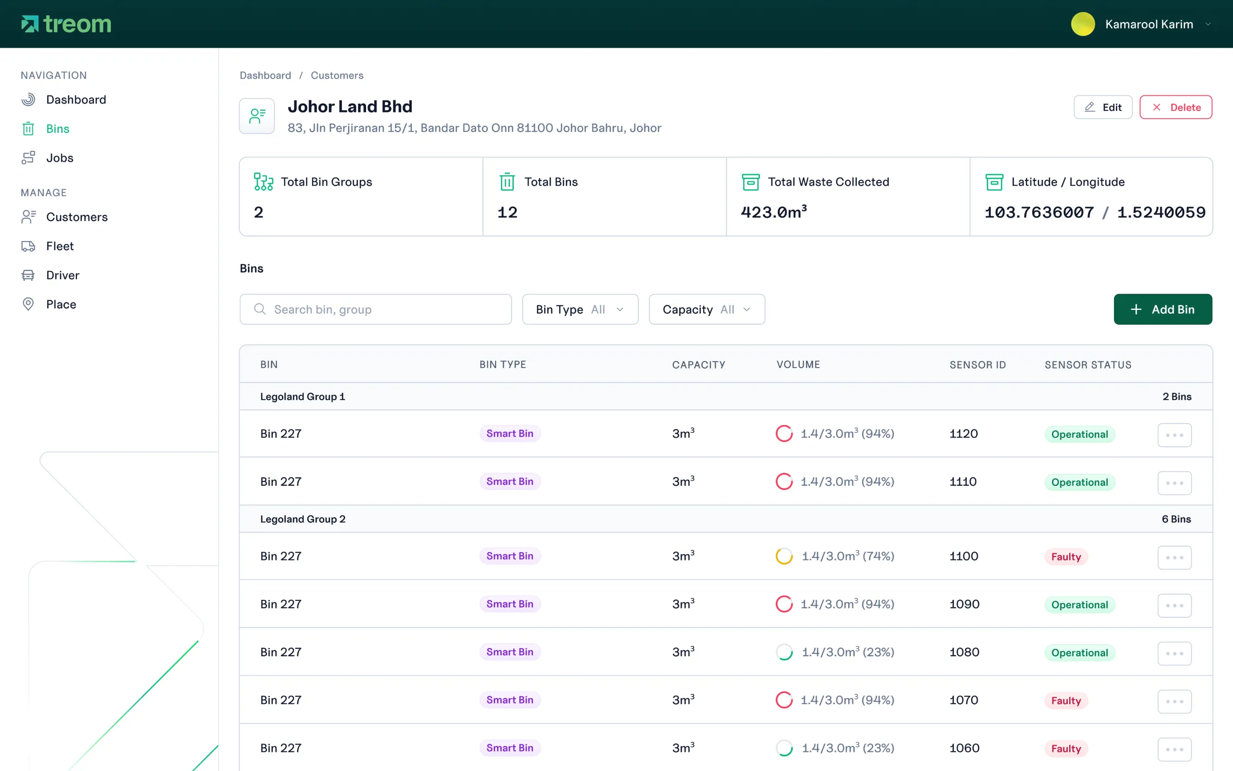
Task: Click the 2 Bins count label
Action: pos(1177,396)
